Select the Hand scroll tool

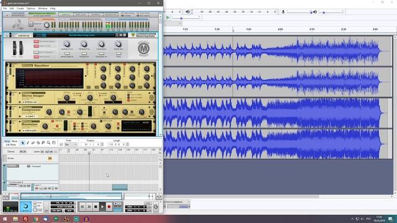click(x=54, y=143)
